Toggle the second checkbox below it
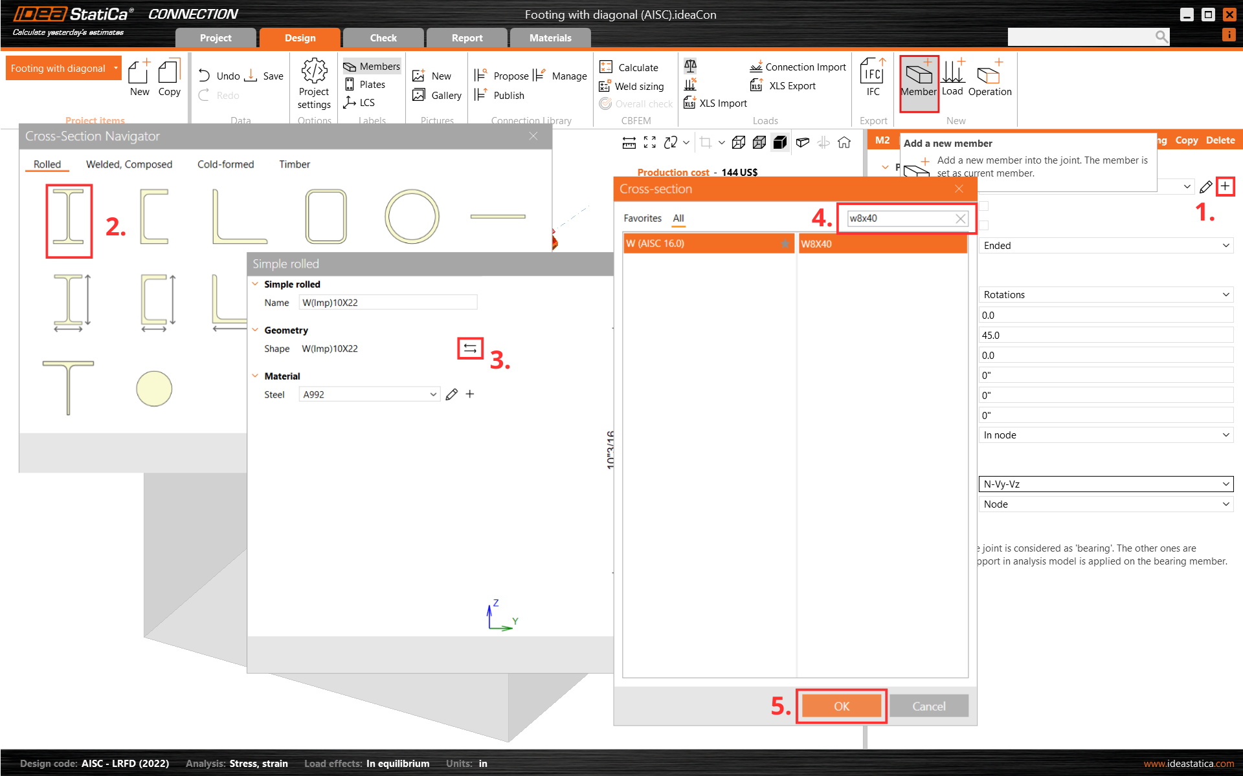Image resolution: width=1243 pixels, height=776 pixels. pyautogui.click(x=984, y=226)
